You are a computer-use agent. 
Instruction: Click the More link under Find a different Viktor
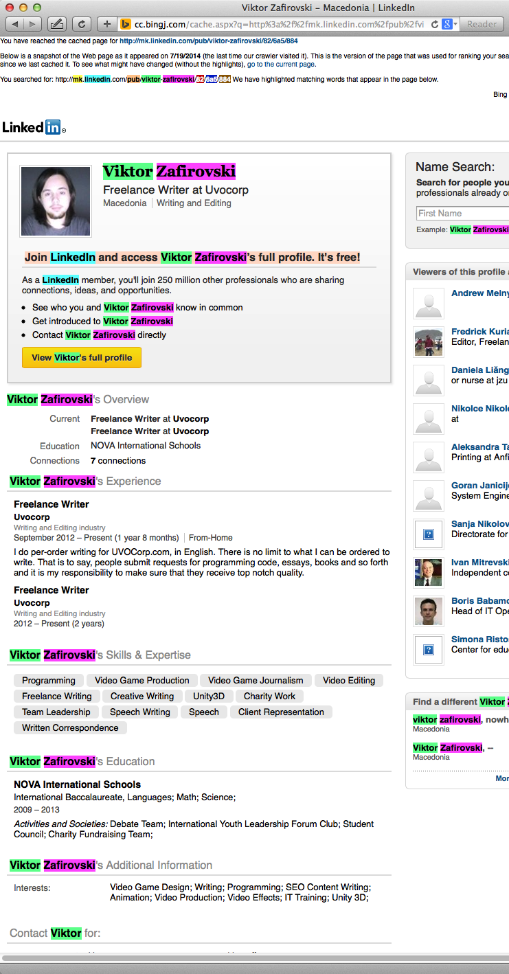point(501,778)
